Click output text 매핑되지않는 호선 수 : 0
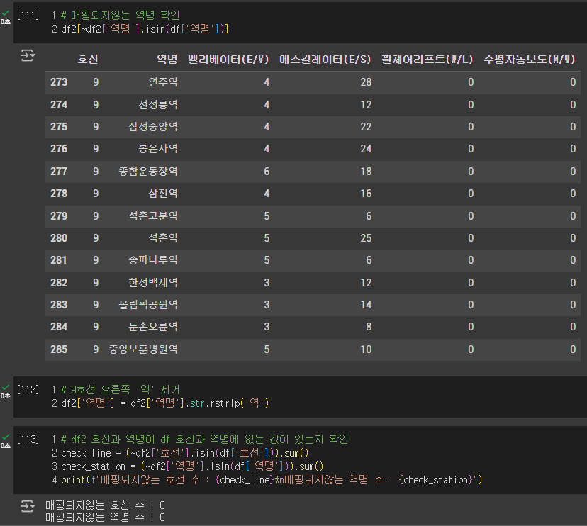Viewport: 587px width, 526px height. (x=105, y=505)
